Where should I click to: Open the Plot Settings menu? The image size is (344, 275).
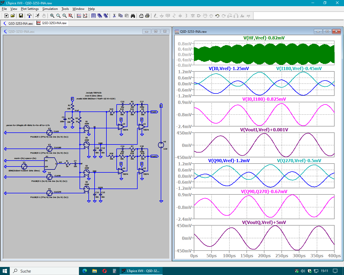(30, 9)
